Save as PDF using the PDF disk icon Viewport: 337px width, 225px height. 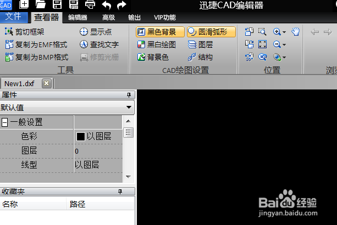pyautogui.click(x=74, y=4)
